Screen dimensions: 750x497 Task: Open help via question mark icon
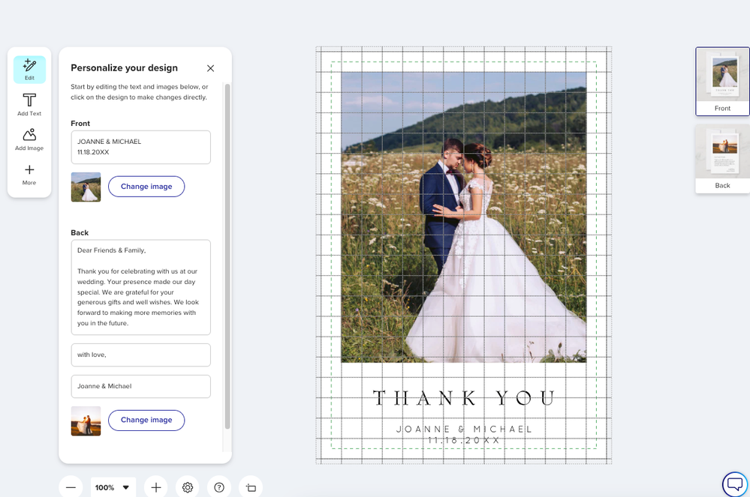click(x=219, y=487)
